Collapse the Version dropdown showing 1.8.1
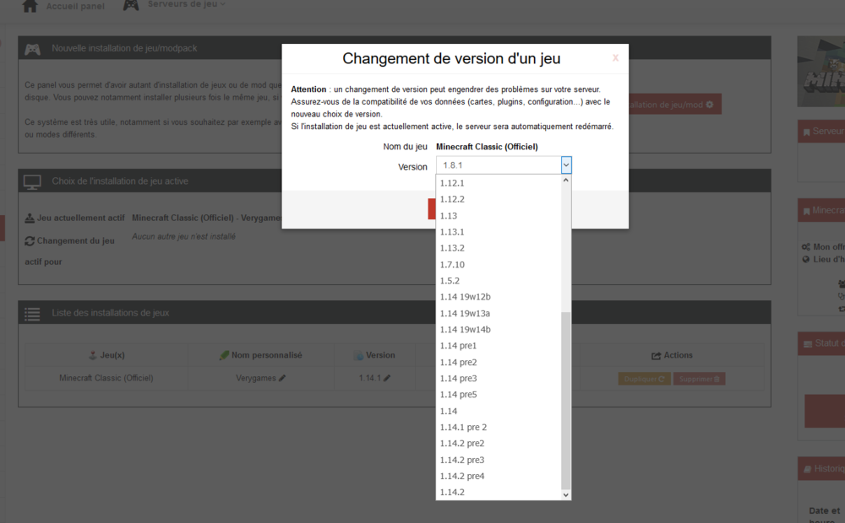This screenshot has height=523, width=845. (x=566, y=164)
